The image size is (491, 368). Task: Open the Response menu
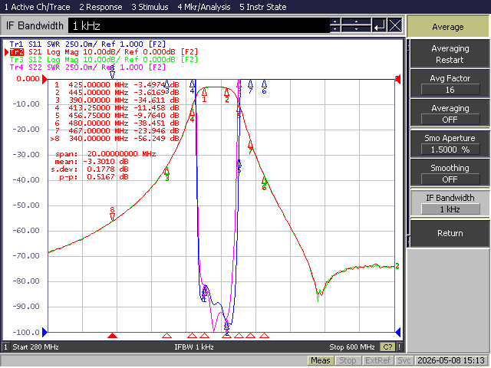coord(101,7)
